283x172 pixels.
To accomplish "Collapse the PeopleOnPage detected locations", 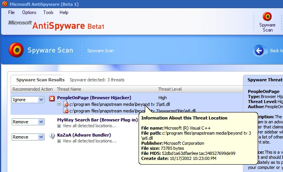I will 59,104.
